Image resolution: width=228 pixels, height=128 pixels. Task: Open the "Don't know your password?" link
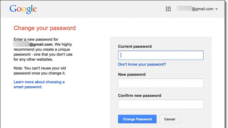[x=142, y=64]
